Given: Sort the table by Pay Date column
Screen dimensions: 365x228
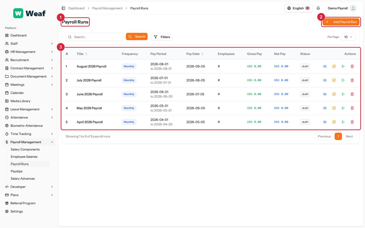Looking at the screenshot, I should (195, 54).
